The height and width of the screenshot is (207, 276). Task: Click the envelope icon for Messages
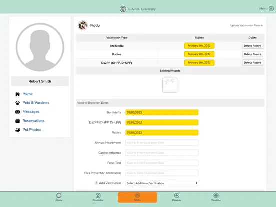point(17,112)
